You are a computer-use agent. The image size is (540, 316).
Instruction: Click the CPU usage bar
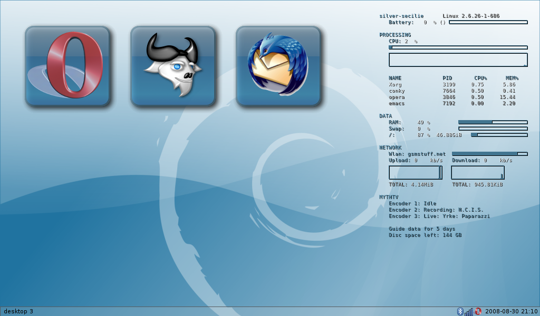458,47
